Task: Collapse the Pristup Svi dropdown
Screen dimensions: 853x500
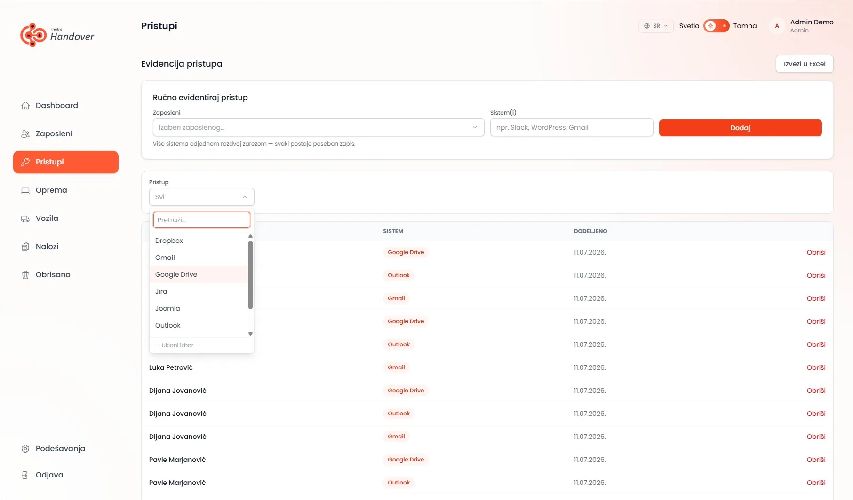Action: click(x=202, y=197)
